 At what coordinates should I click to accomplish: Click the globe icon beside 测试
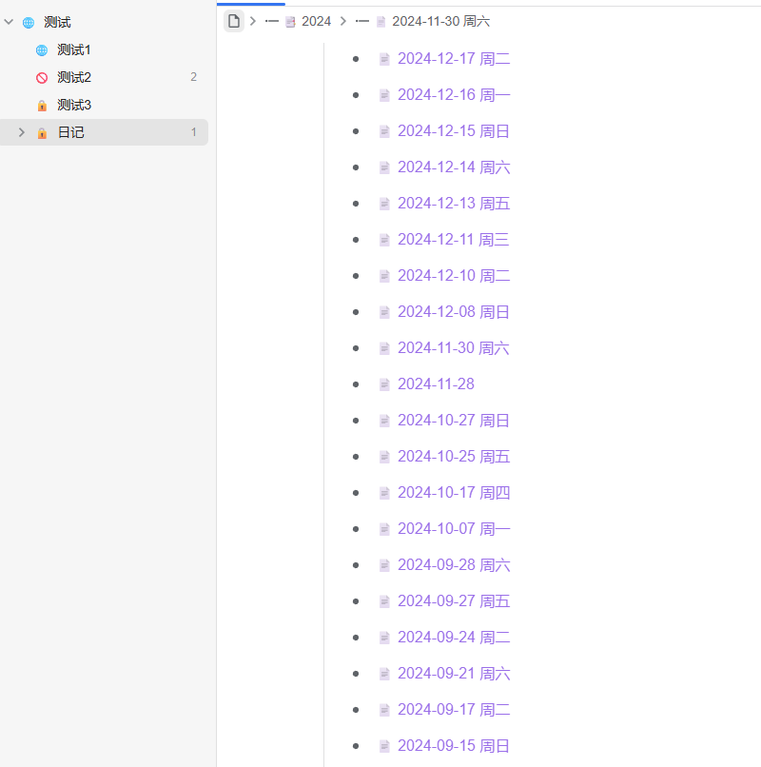(x=29, y=23)
